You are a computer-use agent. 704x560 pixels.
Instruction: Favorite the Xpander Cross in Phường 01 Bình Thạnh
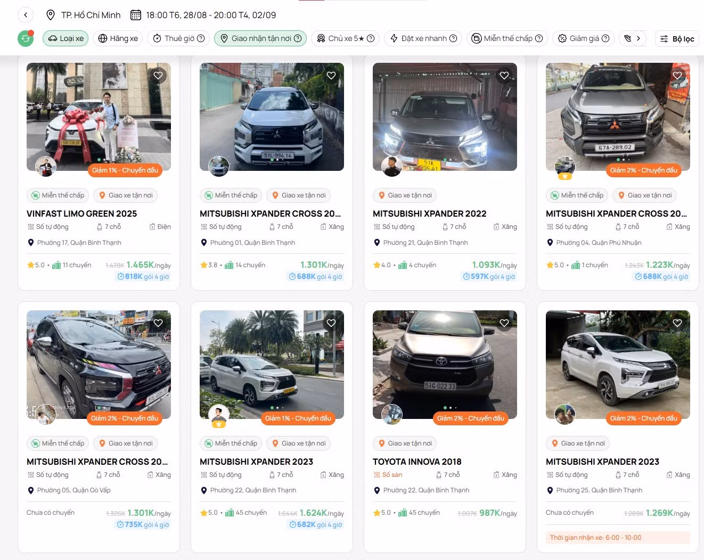pyautogui.click(x=331, y=76)
